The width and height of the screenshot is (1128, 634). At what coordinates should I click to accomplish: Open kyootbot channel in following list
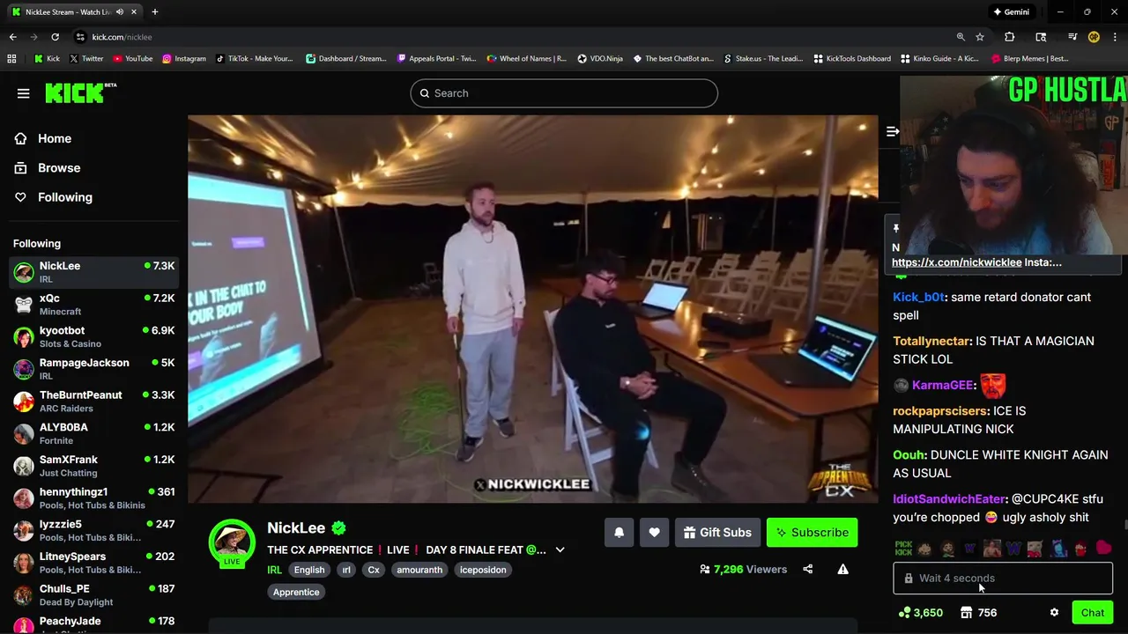pyautogui.click(x=94, y=336)
